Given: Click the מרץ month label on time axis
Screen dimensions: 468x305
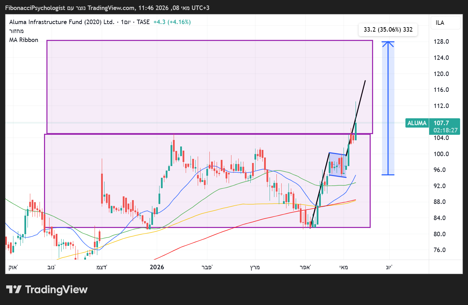Looking at the screenshot, I should [256, 267].
